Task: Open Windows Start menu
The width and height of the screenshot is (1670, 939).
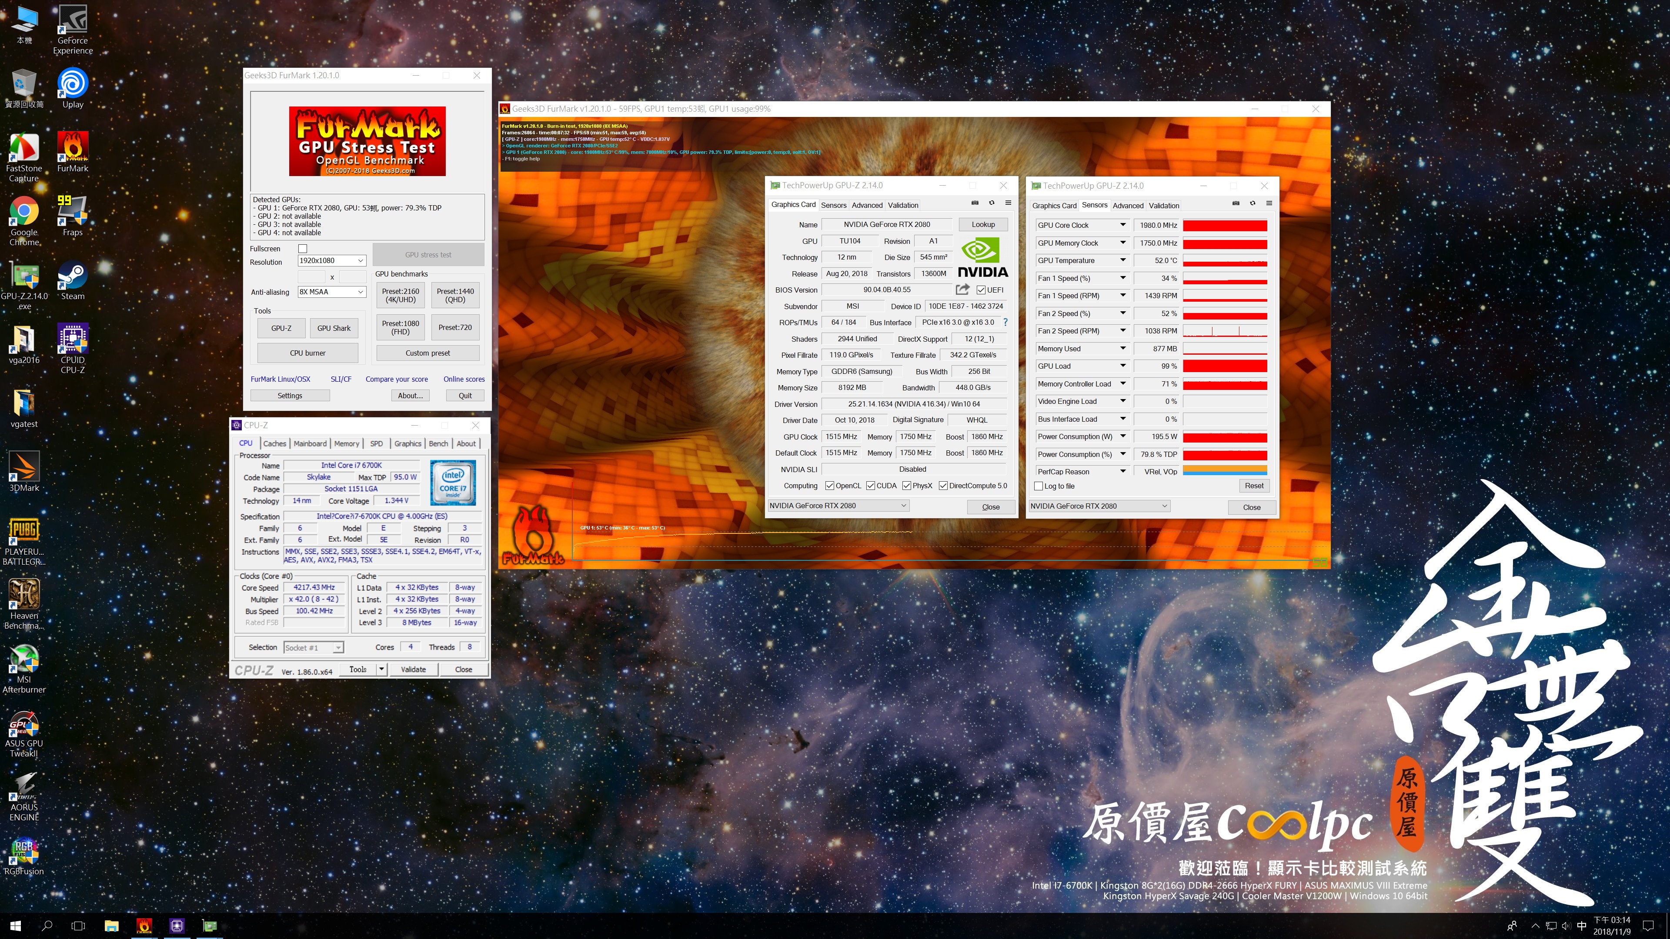Action: click(x=16, y=926)
